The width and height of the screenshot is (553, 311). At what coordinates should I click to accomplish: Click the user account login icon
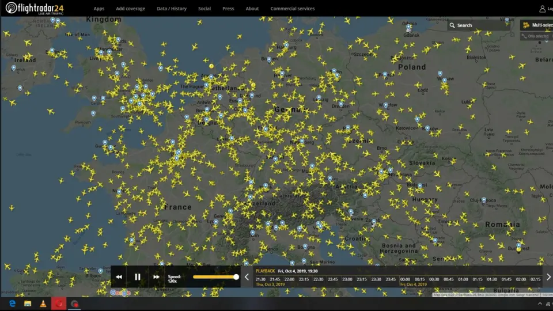[x=542, y=9]
